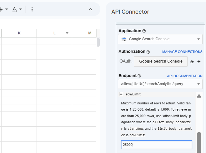206x153 pixels.
Task: Open the API Documentation link
Action: tap(185, 76)
